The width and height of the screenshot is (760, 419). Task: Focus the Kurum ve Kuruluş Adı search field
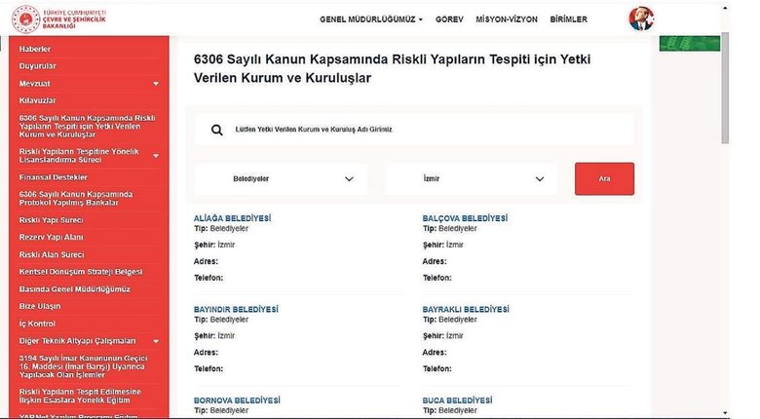(x=414, y=130)
